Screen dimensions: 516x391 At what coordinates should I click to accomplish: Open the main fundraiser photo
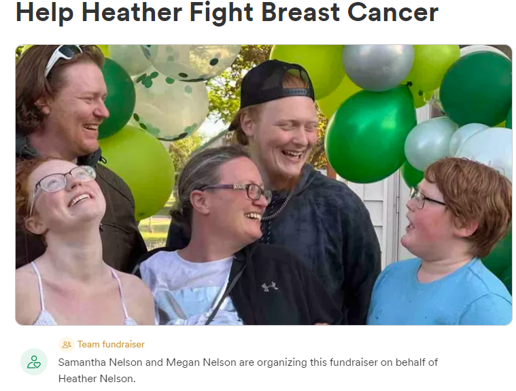pyautogui.click(x=264, y=185)
